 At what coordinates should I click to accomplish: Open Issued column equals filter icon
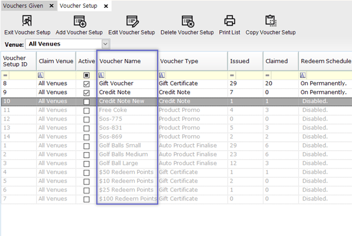(232, 75)
